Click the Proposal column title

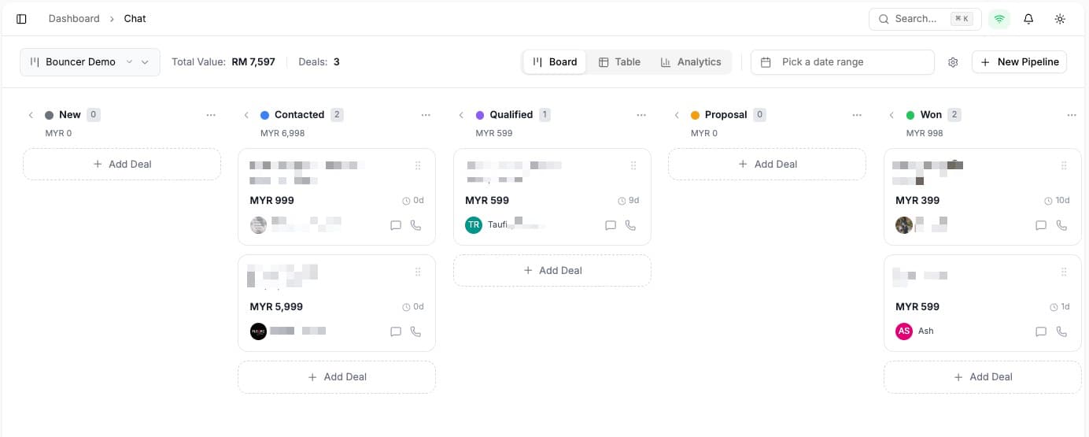[x=725, y=115]
